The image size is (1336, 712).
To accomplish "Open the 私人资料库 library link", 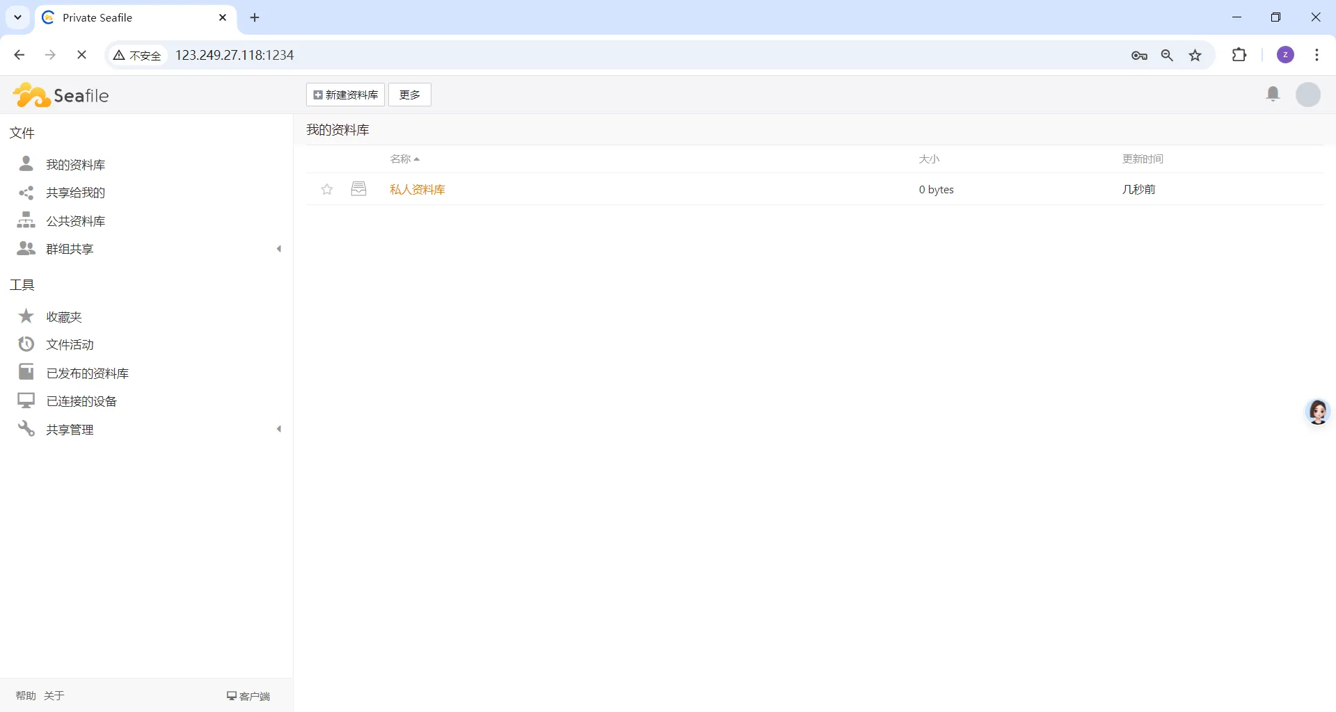I will click(x=417, y=189).
